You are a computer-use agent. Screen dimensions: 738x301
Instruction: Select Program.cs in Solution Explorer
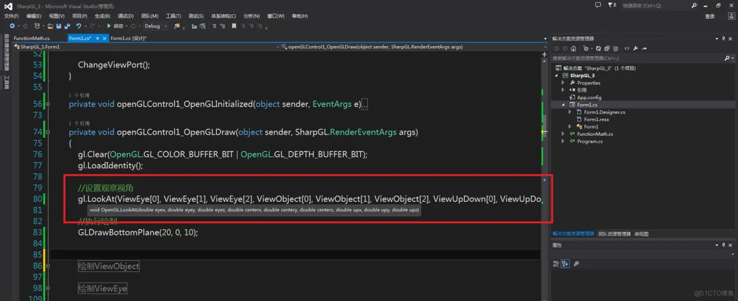coord(589,141)
